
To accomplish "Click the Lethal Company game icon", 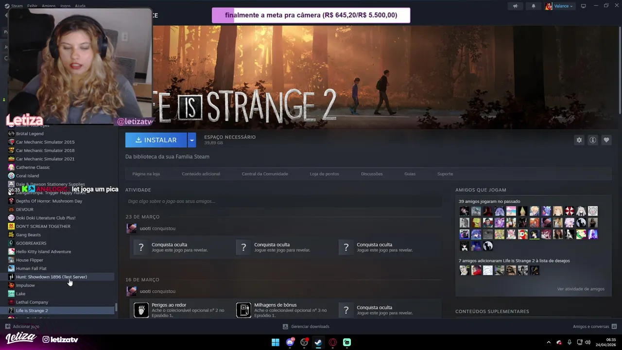I will pyautogui.click(x=11, y=302).
